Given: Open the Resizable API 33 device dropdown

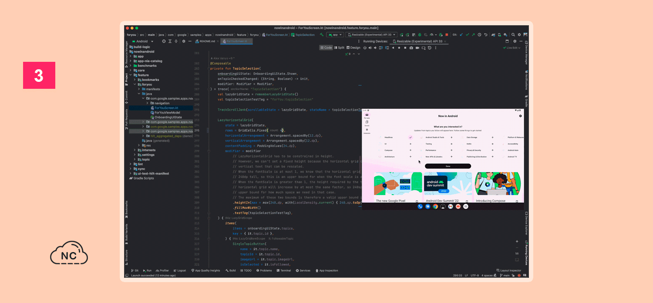Looking at the screenshot, I should point(371,34).
